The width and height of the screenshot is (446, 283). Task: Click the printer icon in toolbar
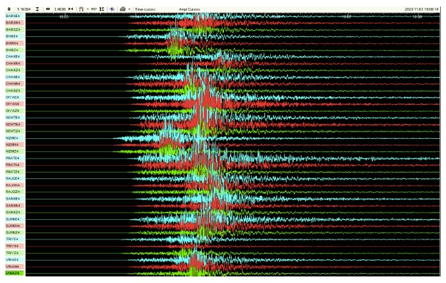[x=123, y=9]
